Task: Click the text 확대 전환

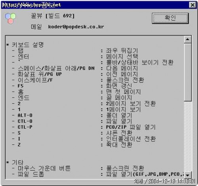Action: click(x=119, y=144)
